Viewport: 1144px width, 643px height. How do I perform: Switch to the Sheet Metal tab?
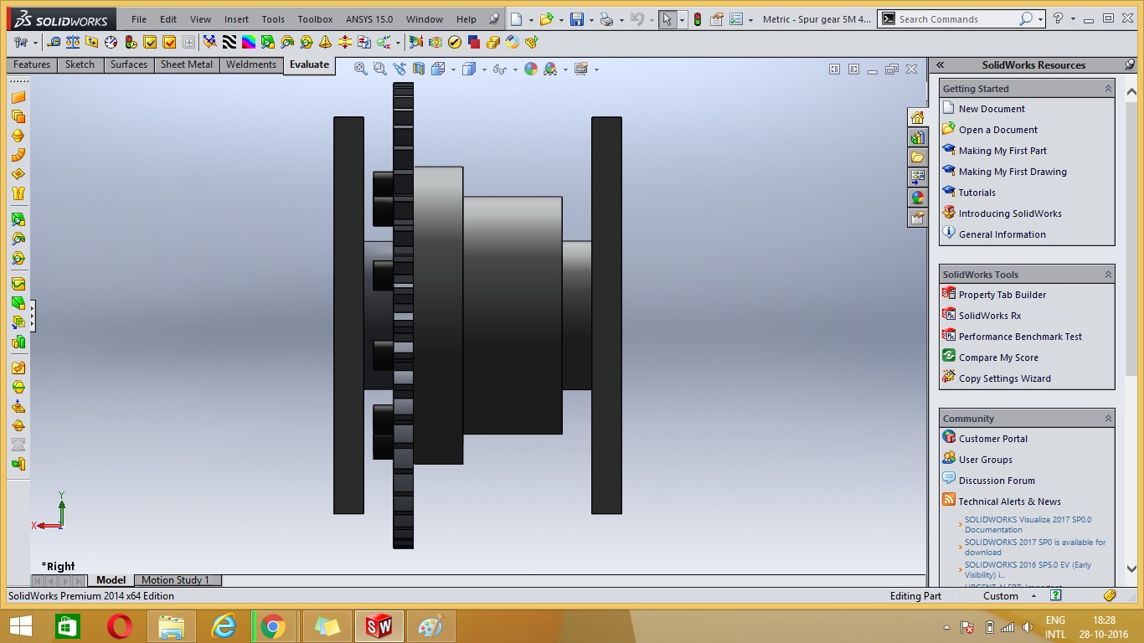tap(187, 64)
